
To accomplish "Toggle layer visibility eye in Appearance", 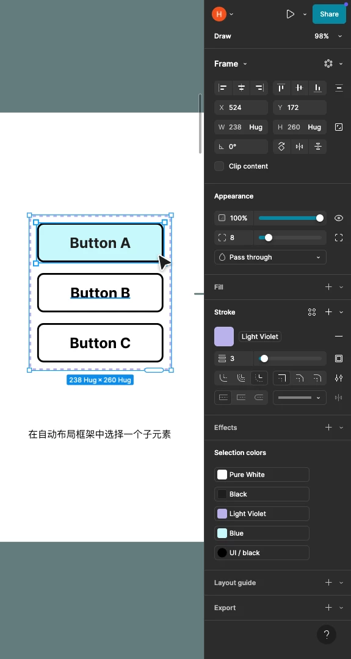I will 338,217.
